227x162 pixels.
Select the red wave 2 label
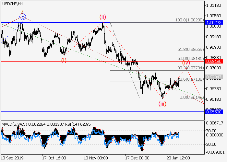tap(22, 11)
